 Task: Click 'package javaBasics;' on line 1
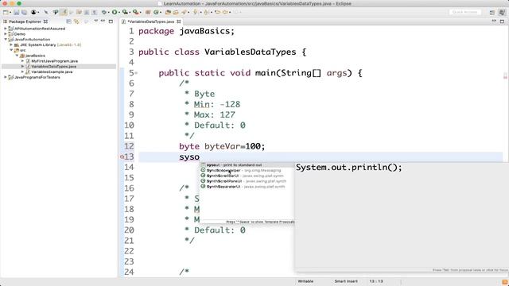click(186, 31)
